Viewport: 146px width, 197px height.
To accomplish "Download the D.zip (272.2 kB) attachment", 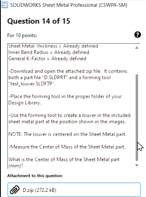I will pyautogui.click(x=74, y=190).
